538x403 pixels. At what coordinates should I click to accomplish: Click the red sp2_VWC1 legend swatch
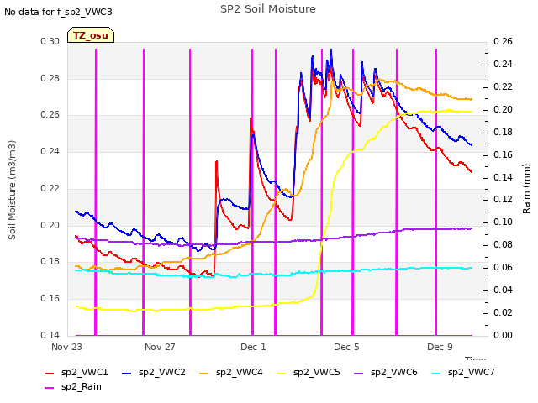pos(50,373)
